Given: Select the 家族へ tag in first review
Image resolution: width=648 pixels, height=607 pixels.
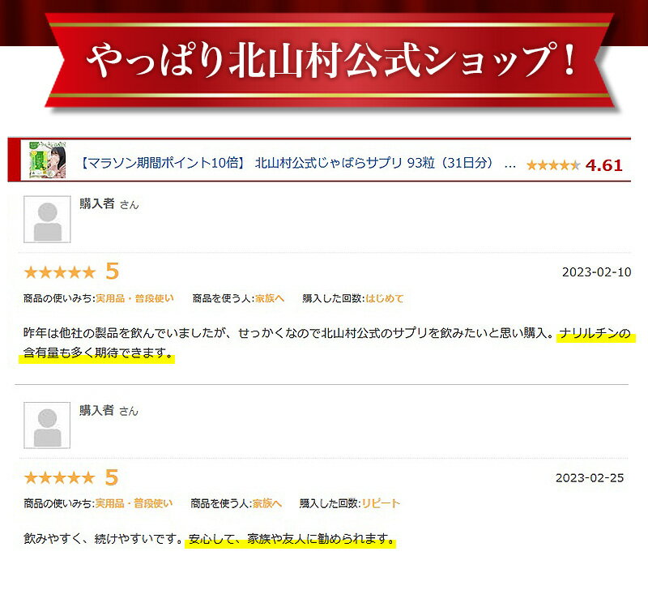Looking at the screenshot, I should 270,298.
